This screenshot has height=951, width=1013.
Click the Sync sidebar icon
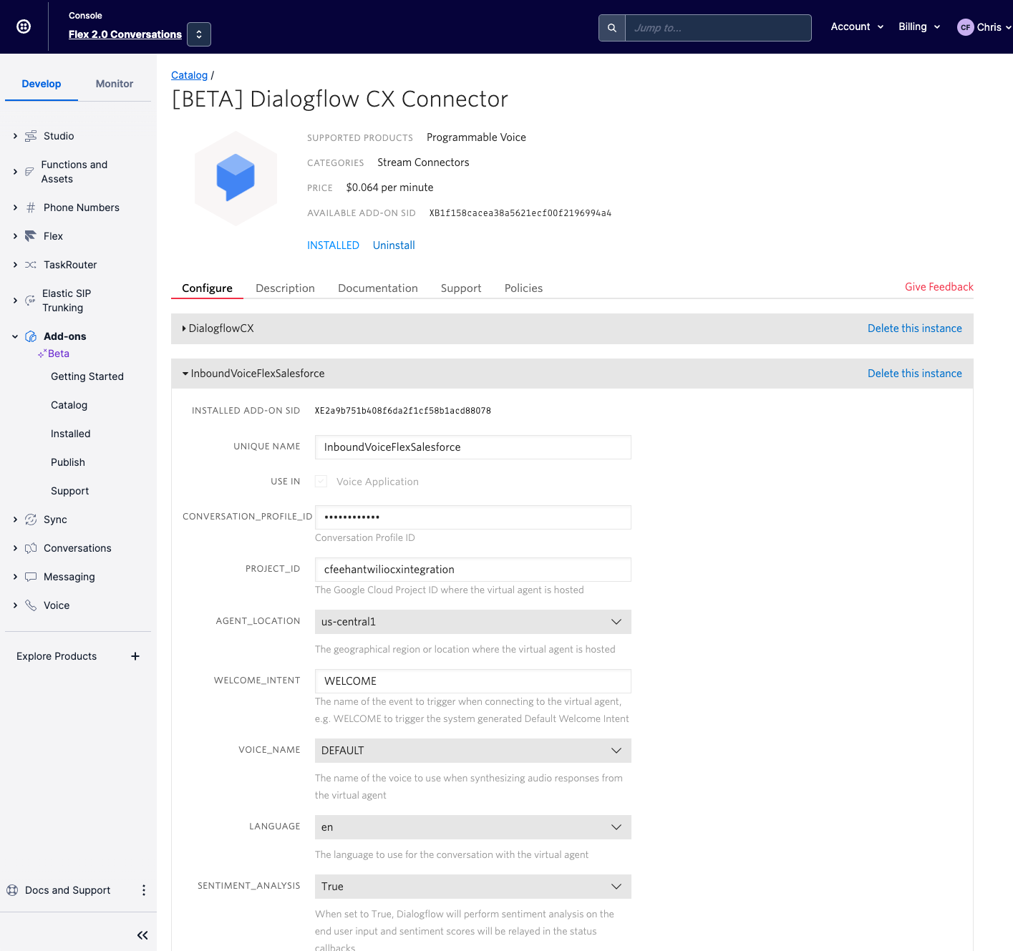tap(31, 520)
